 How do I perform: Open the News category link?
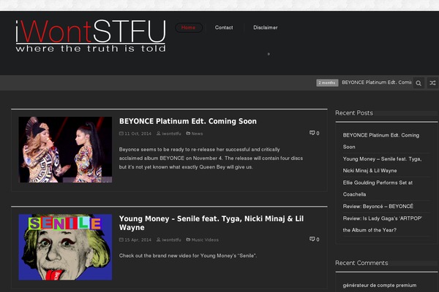pyautogui.click(x=197, y=134)
